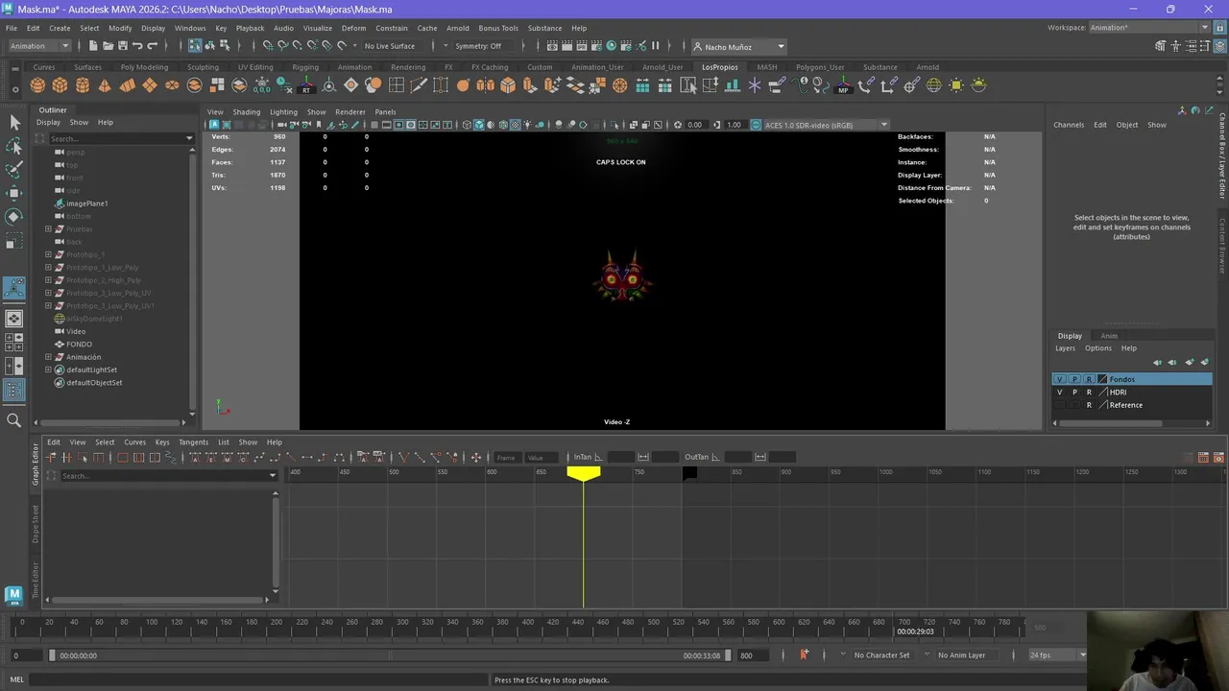Toggle the ACES view transform button
The height and width of the screenshot is (691, 1229).
(756, 125)
